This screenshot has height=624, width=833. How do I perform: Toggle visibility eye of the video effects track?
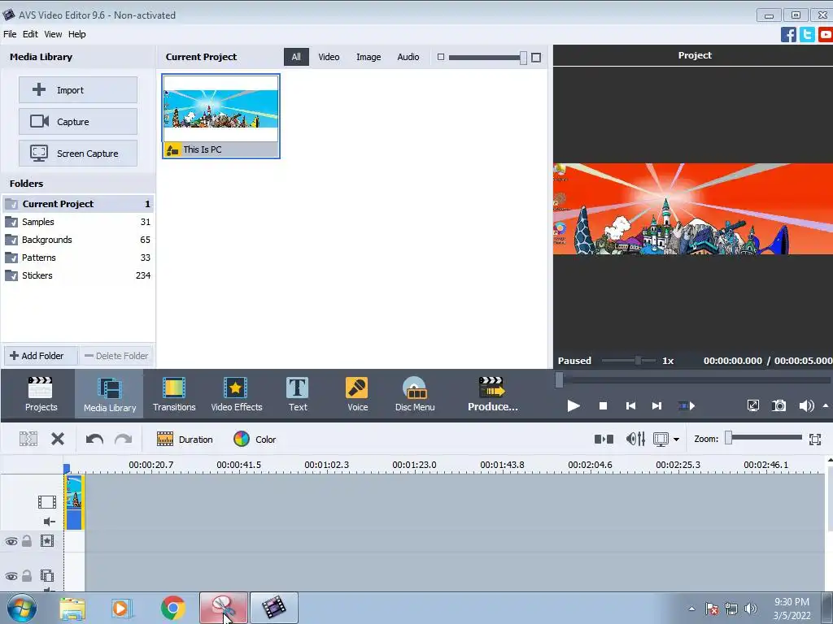(11, 541)
